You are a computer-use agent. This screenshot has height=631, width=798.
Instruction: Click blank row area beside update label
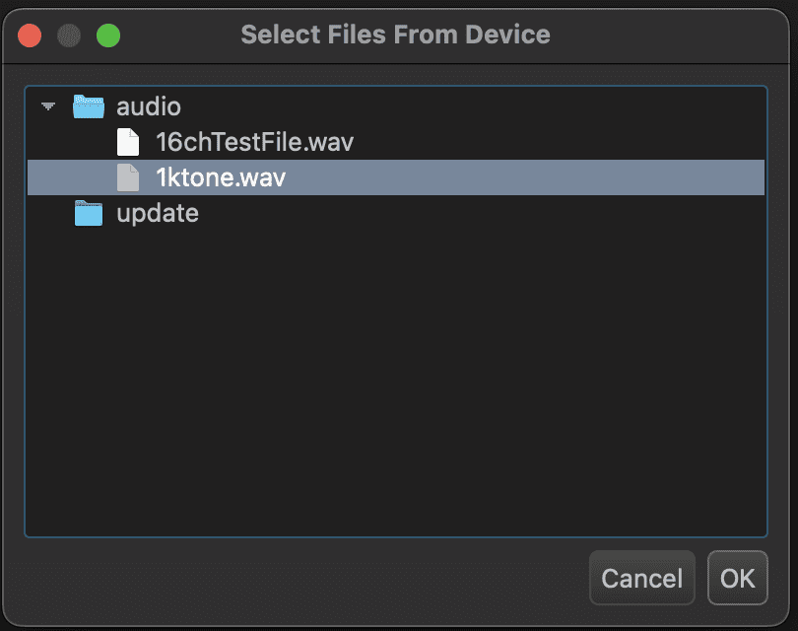[x=473, y=213]
